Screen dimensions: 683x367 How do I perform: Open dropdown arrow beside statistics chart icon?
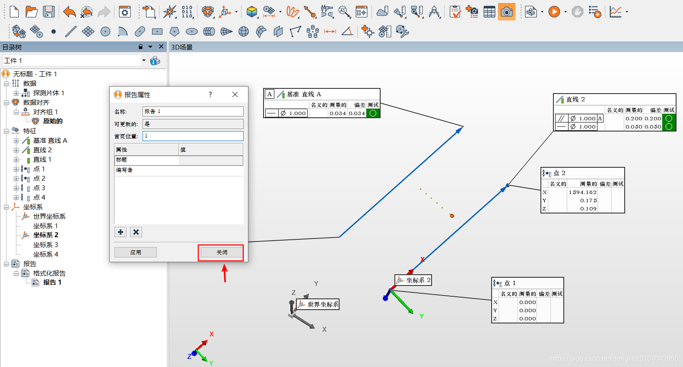[x=627, y=12]
